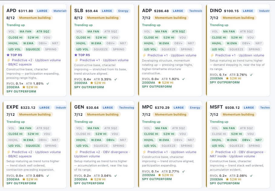The height and width of the screenshot is (191, 275).
Task: Click the green checkmark after ATR on DINO card
Action: 251,75
